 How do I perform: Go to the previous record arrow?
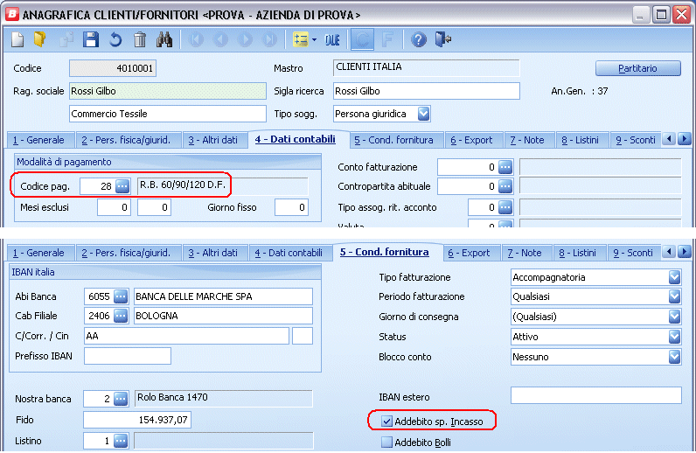click(220, 39)
